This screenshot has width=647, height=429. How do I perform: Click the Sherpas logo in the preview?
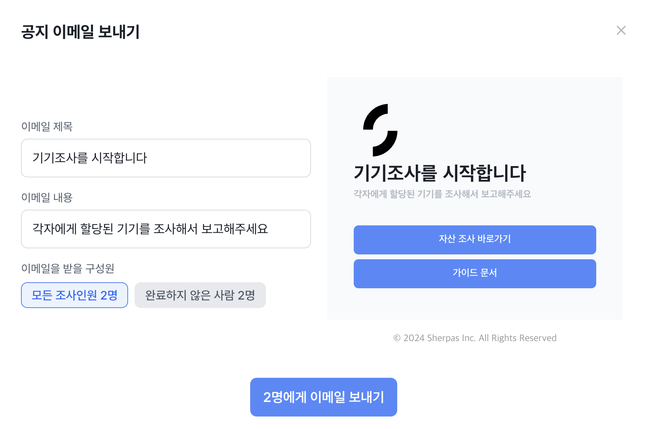[x=380, y=130]
